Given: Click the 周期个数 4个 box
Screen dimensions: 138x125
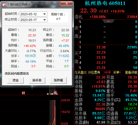Looking at the screenshot, I should (x=58, y=17).
